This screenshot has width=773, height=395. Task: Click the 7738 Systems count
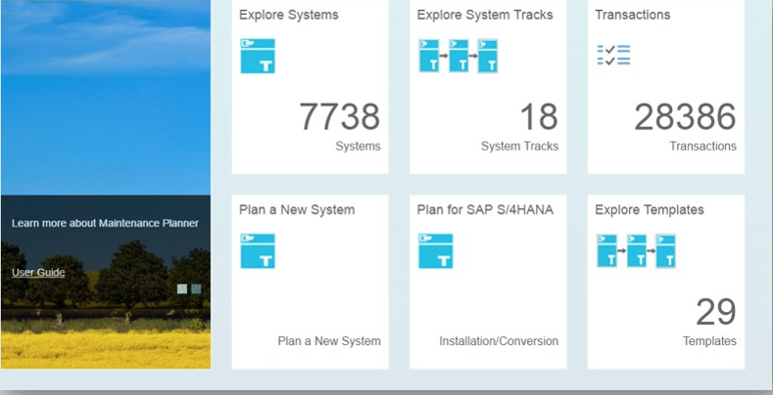click(x=339, y=117)
